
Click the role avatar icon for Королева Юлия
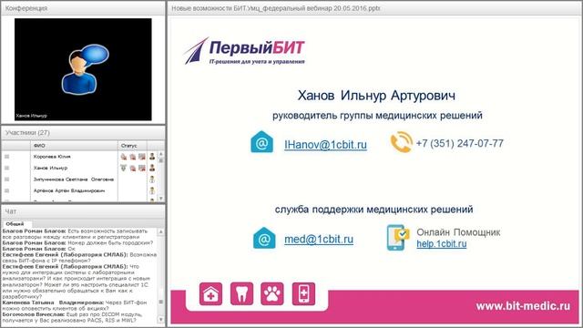coord(152,157)
